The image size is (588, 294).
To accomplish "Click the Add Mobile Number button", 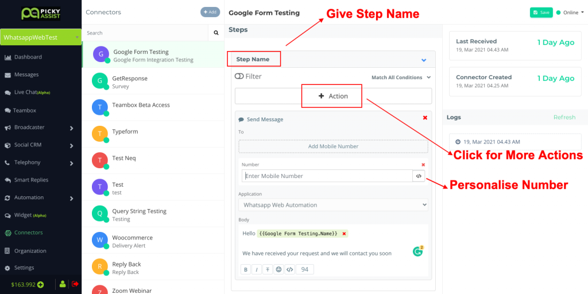I will click(333, 146).
